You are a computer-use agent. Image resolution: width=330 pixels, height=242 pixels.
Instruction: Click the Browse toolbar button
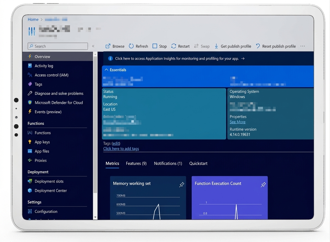click(x=115, y=46)
